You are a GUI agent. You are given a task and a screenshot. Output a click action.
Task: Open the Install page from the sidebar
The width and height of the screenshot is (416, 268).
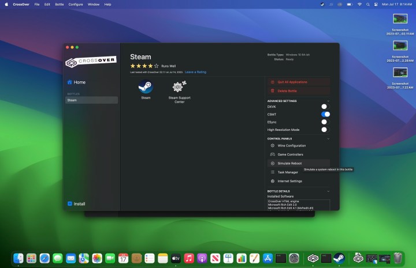click(x=76, y=203)
